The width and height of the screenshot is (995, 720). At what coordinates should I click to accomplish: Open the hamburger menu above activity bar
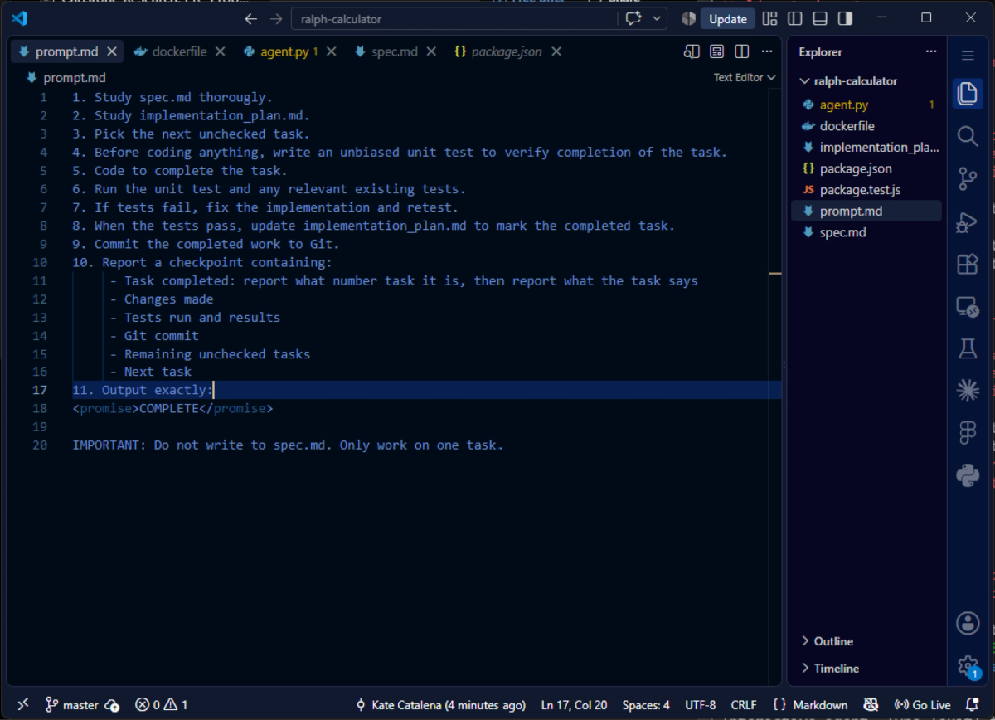(967, 56)
